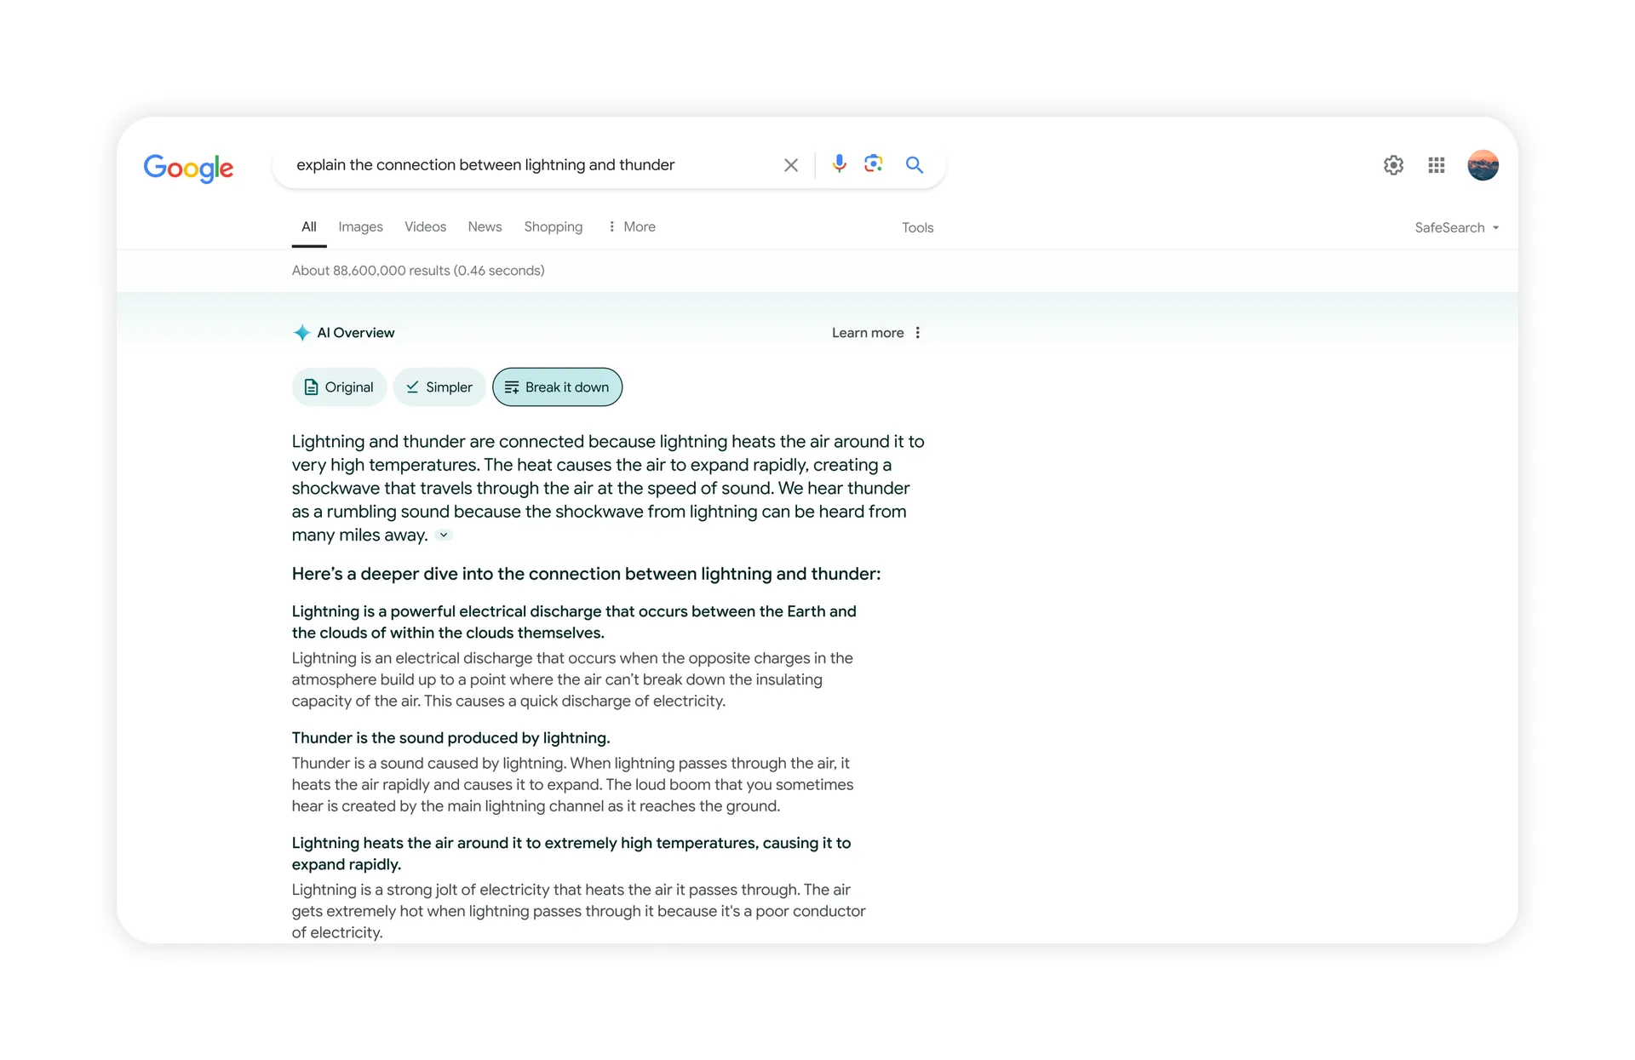This screenshot has width=1635, height=1060.
Task: Click the Tools filter option
Action: click(x=918, y=226)
